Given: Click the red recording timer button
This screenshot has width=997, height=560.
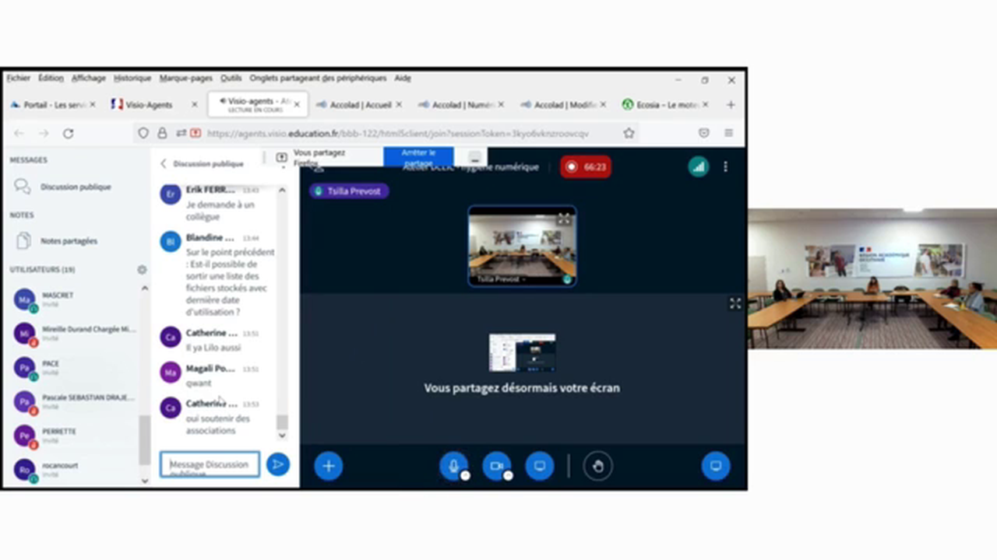Looking at the screenshot, I should pyautogui.click(x=585, y=166).
